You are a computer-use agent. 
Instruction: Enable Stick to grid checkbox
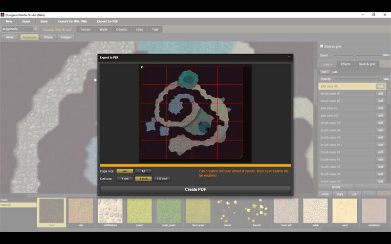pos(321,46)
